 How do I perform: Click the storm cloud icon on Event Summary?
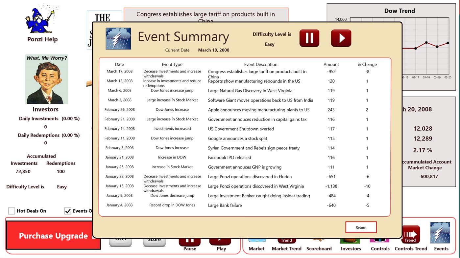click(118, 38)
